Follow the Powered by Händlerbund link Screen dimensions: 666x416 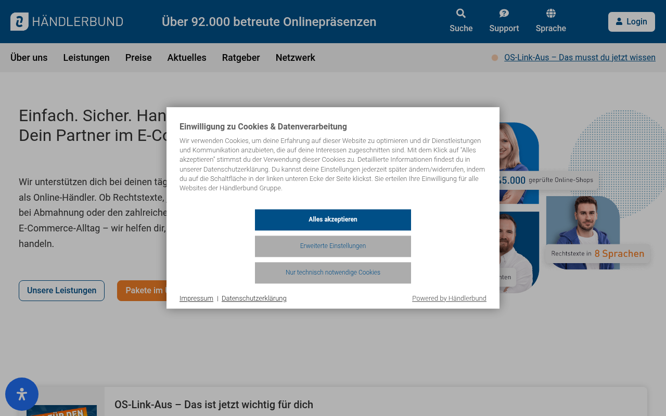[x=449, y=298]
